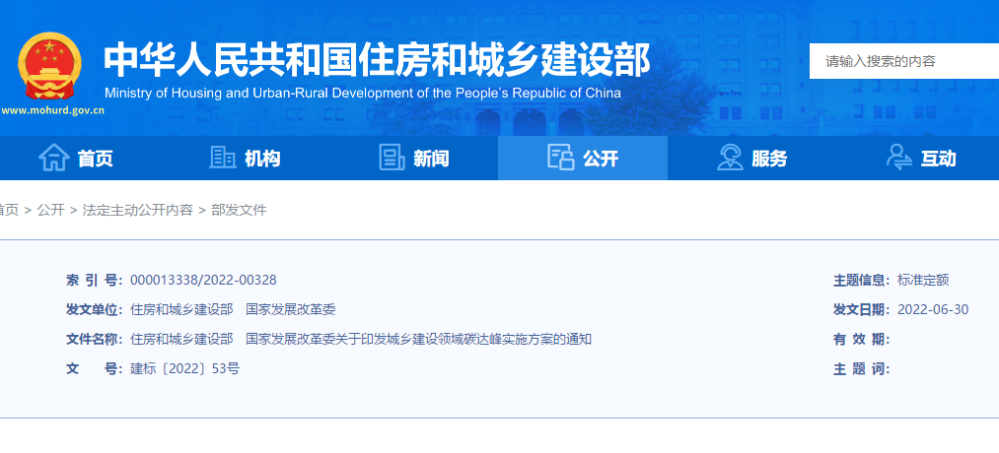The image size is (999, 453).
Task: Click the headset agent icon beside 服务
Action: point(730,158)
